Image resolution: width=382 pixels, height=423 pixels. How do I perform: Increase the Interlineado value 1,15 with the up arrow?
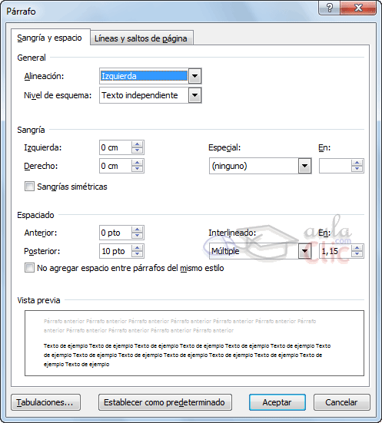tap(357, 248)
